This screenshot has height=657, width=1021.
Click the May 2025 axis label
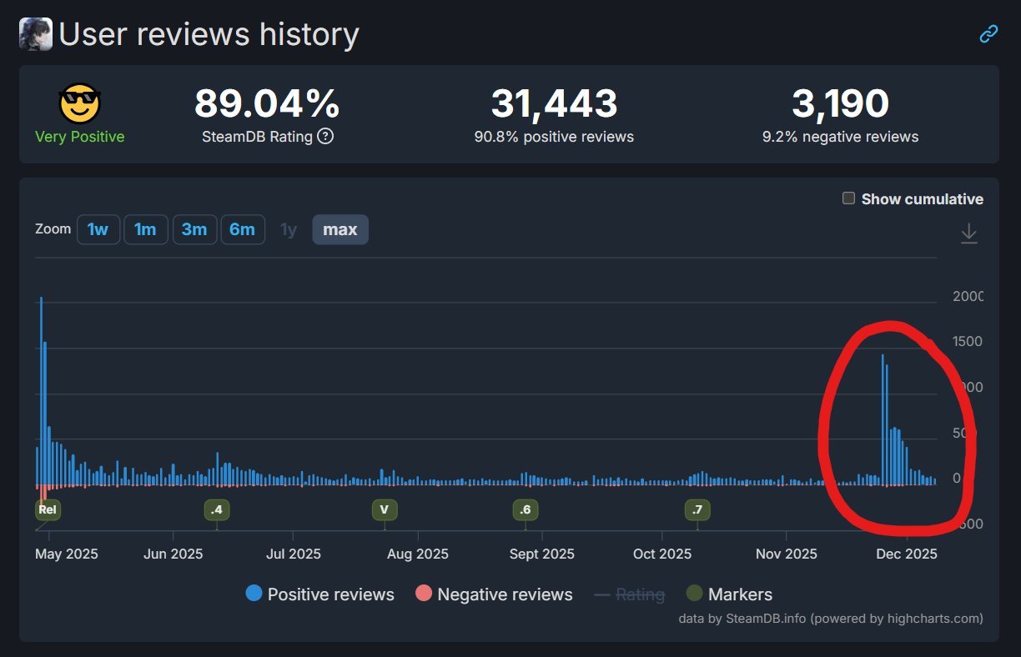(66, 554)
